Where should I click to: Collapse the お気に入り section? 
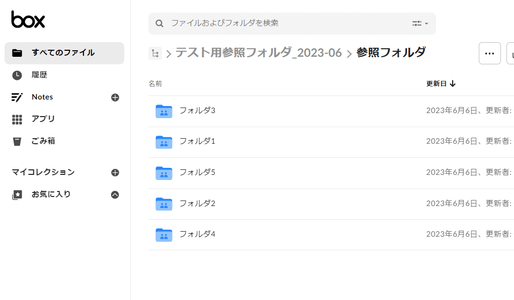point(115,194)
